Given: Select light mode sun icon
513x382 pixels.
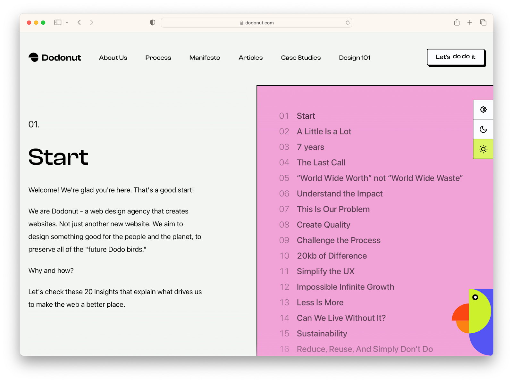Looking at the screenshot, I should 483,149.
